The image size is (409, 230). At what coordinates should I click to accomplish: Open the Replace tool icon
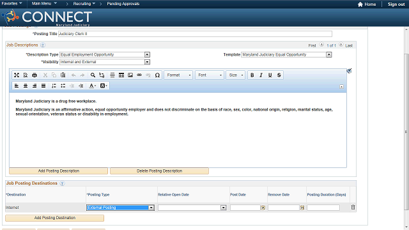click(x=102, y=75)
